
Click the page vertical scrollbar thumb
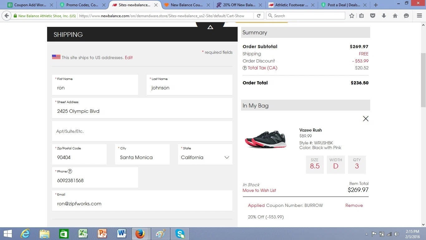(423, 80)
